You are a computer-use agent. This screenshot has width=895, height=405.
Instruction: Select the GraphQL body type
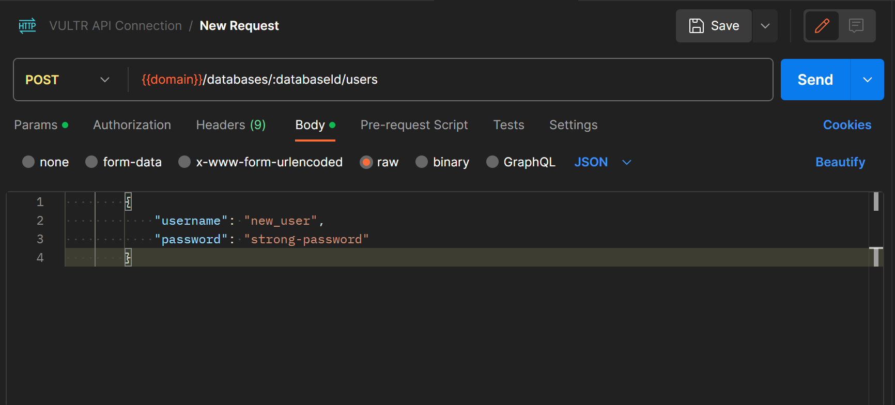(521, 162)
